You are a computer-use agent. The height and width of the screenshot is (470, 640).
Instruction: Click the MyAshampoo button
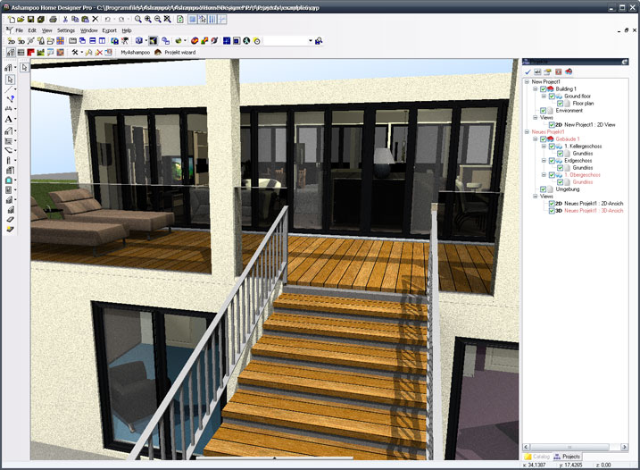pos(135,53)
